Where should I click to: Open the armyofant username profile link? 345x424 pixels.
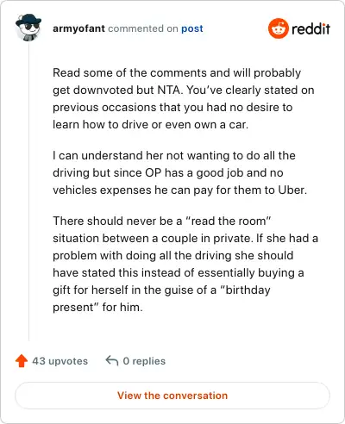click(78, 28)
